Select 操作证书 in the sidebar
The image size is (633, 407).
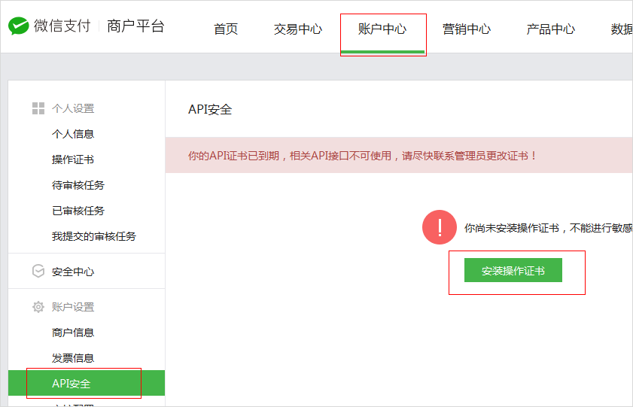(73, 159)
